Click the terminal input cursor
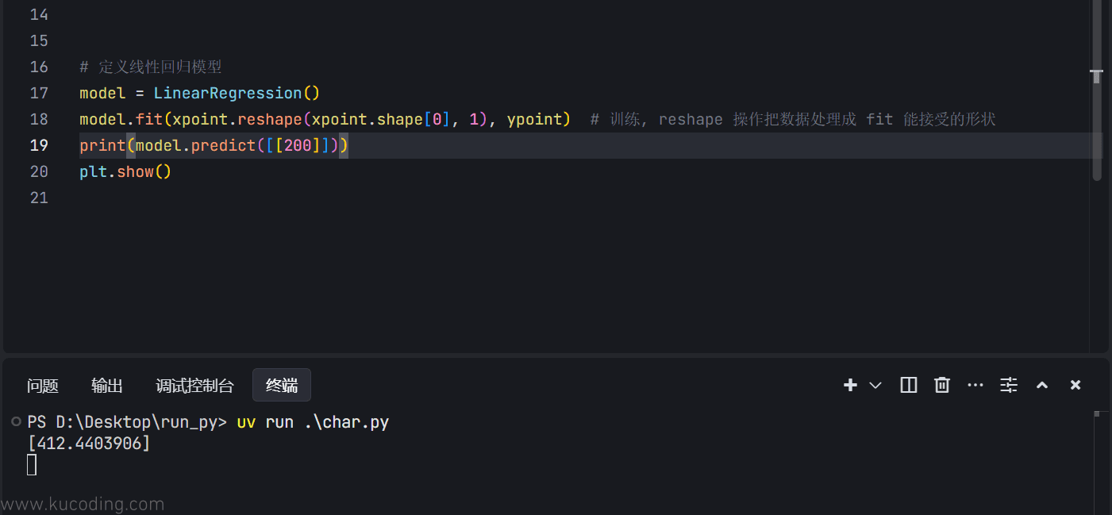The width and height of the screenshot is (1112, 515). point(32,465)
